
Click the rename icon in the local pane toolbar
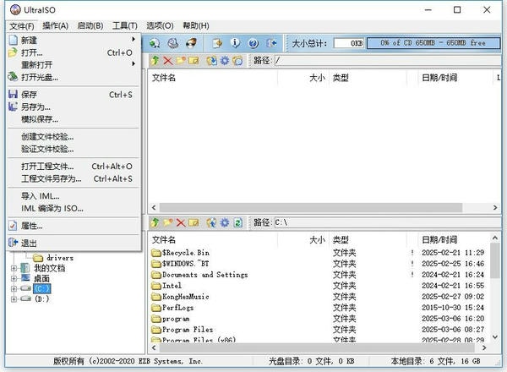point(194,222)
